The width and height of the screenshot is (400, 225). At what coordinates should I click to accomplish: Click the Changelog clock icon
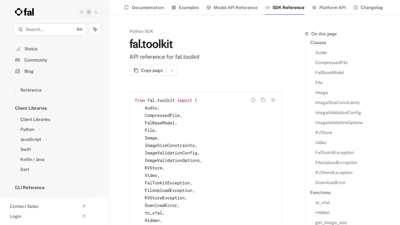(x=356, y=7)
